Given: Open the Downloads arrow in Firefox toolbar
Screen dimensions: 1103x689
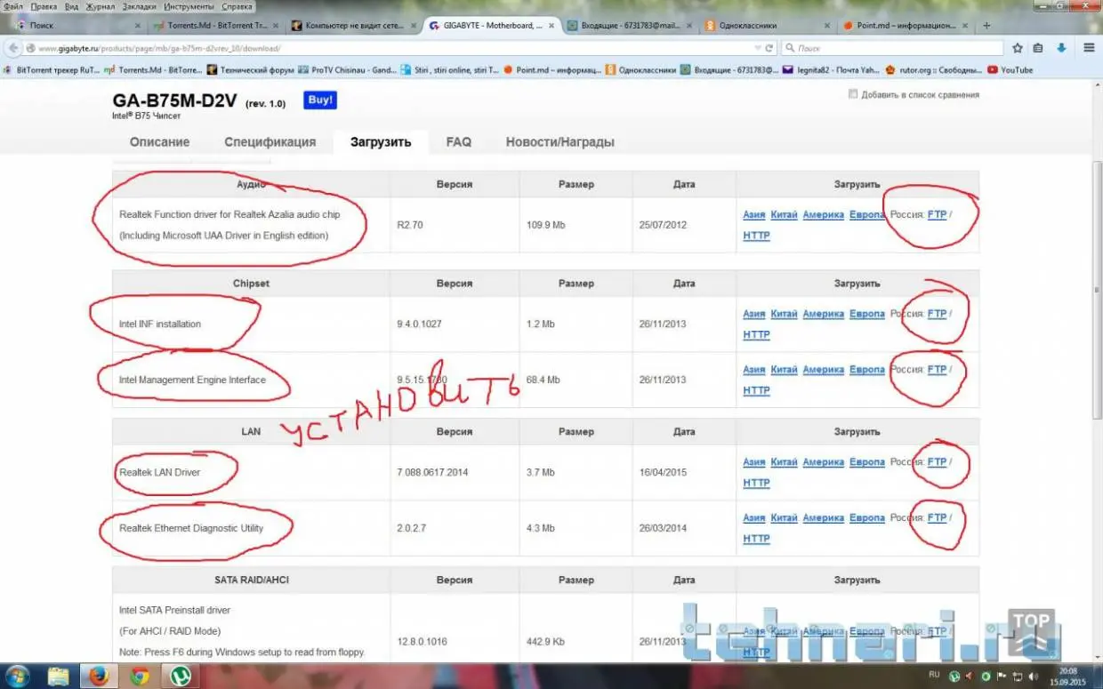Looking at the screenshot, I should [x=1062, y=48].
